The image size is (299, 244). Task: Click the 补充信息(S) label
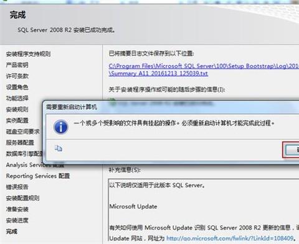click(x=125, y=170)
